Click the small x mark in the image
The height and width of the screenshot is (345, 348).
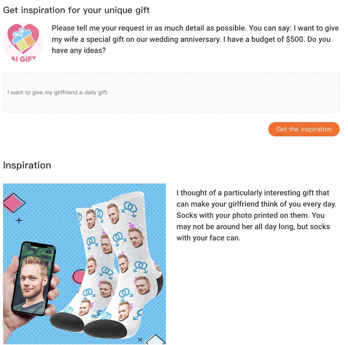(x=140, y=339)
